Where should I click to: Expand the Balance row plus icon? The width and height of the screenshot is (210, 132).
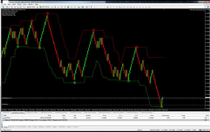(x=4, y=120)
